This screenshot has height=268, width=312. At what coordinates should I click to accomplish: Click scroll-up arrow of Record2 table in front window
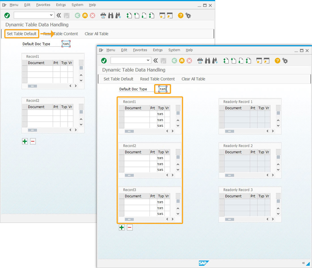click(x=178, y=164)
